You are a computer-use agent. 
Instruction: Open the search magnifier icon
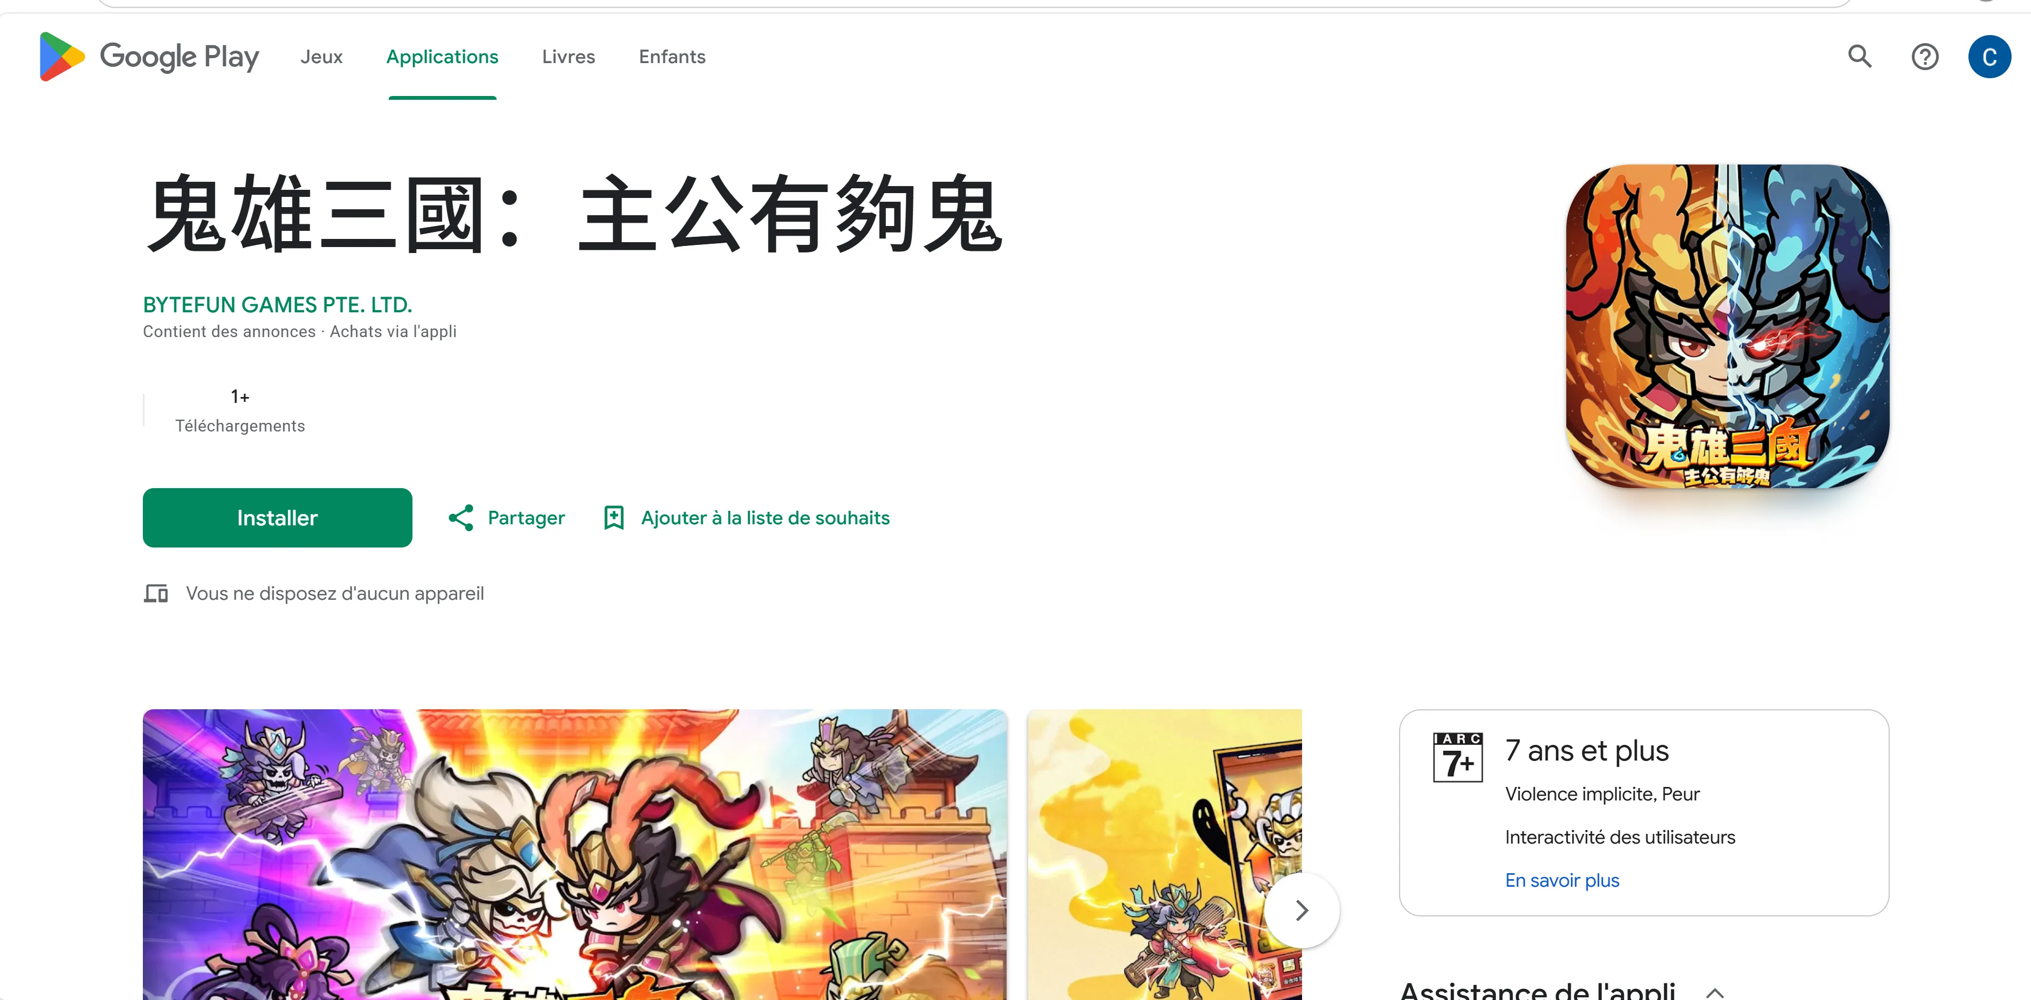coord(1859,57)
